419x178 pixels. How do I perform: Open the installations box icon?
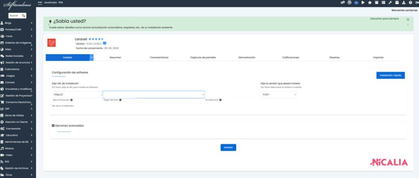376,2
